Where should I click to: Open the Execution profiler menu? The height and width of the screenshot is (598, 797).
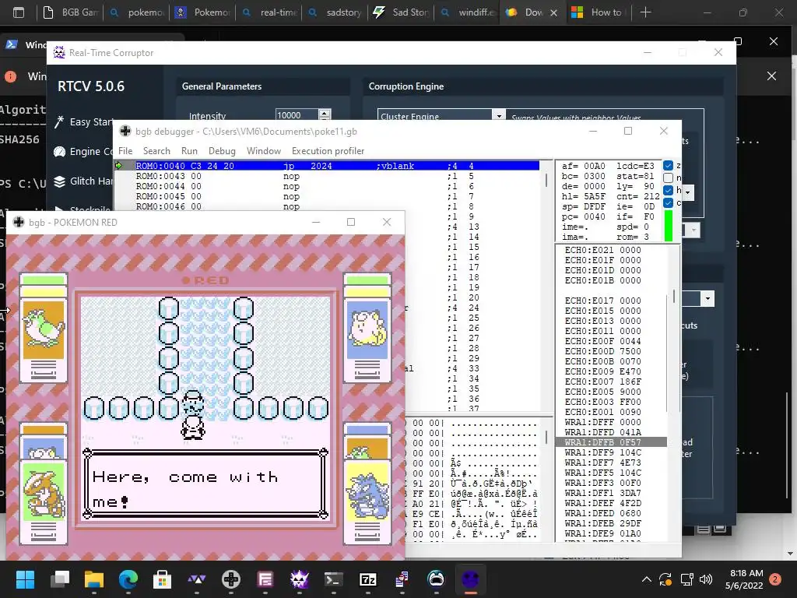click(328, 151)
